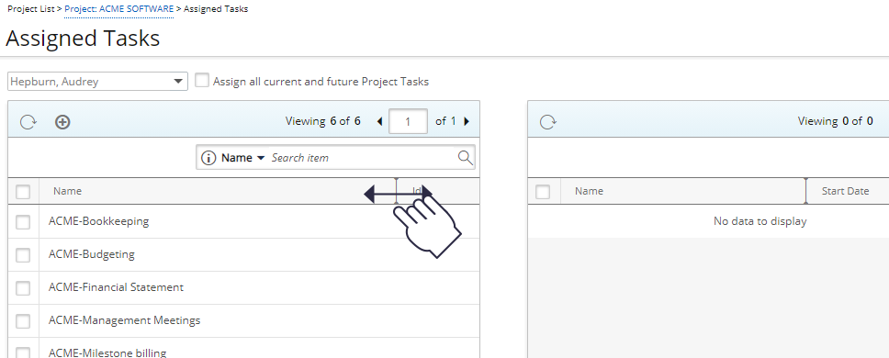
Task: Open Project: ACME SOFTWARE breadcrumb link
Action: click(119, 9)
